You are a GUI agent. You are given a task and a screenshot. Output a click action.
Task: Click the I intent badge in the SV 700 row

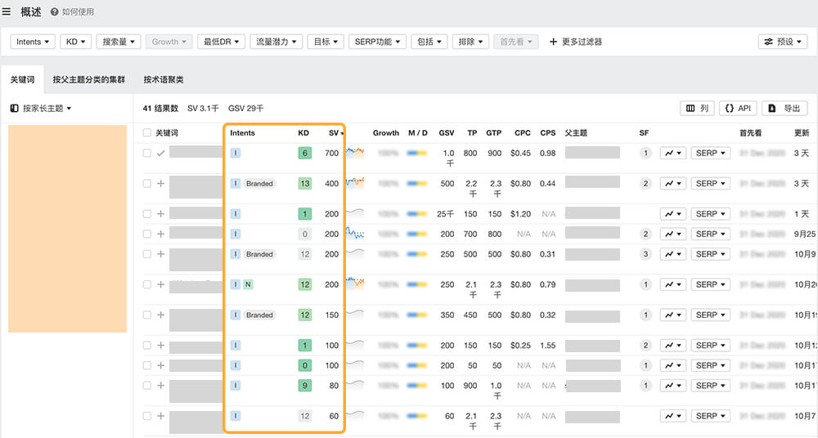(x=236, y=153)
